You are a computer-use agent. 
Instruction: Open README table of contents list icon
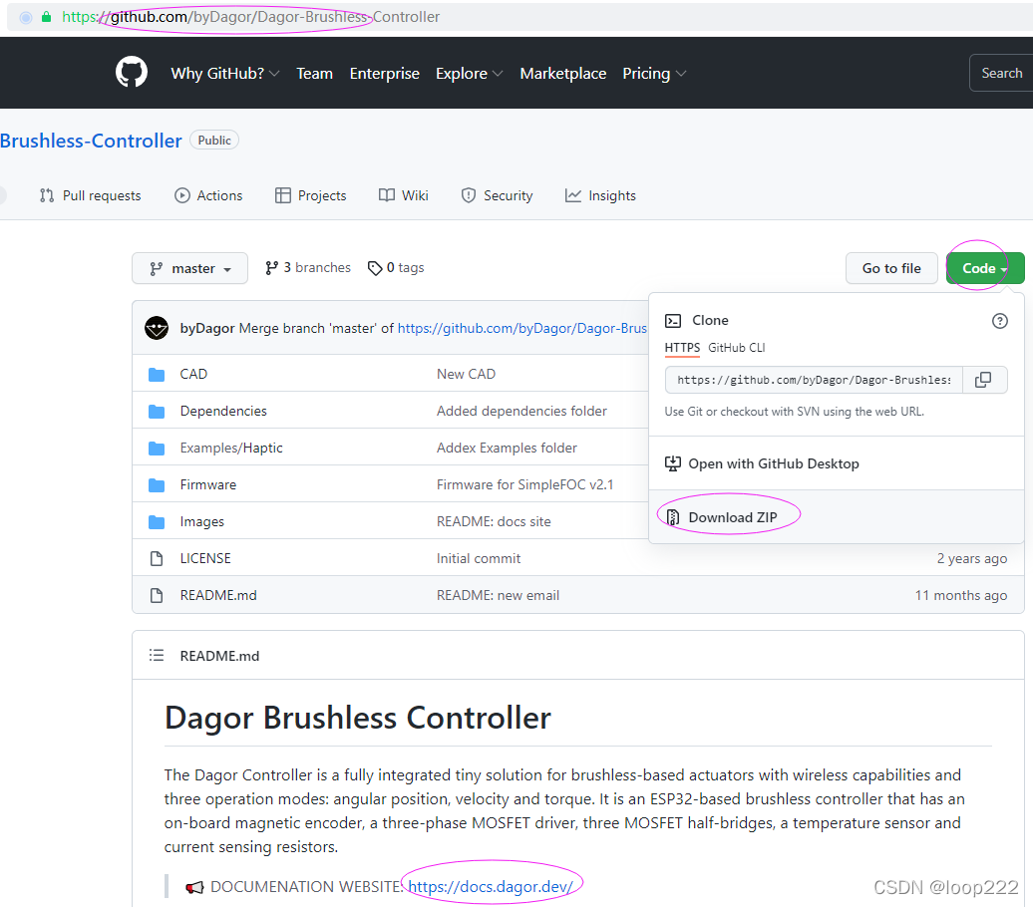tap(157, 656)
